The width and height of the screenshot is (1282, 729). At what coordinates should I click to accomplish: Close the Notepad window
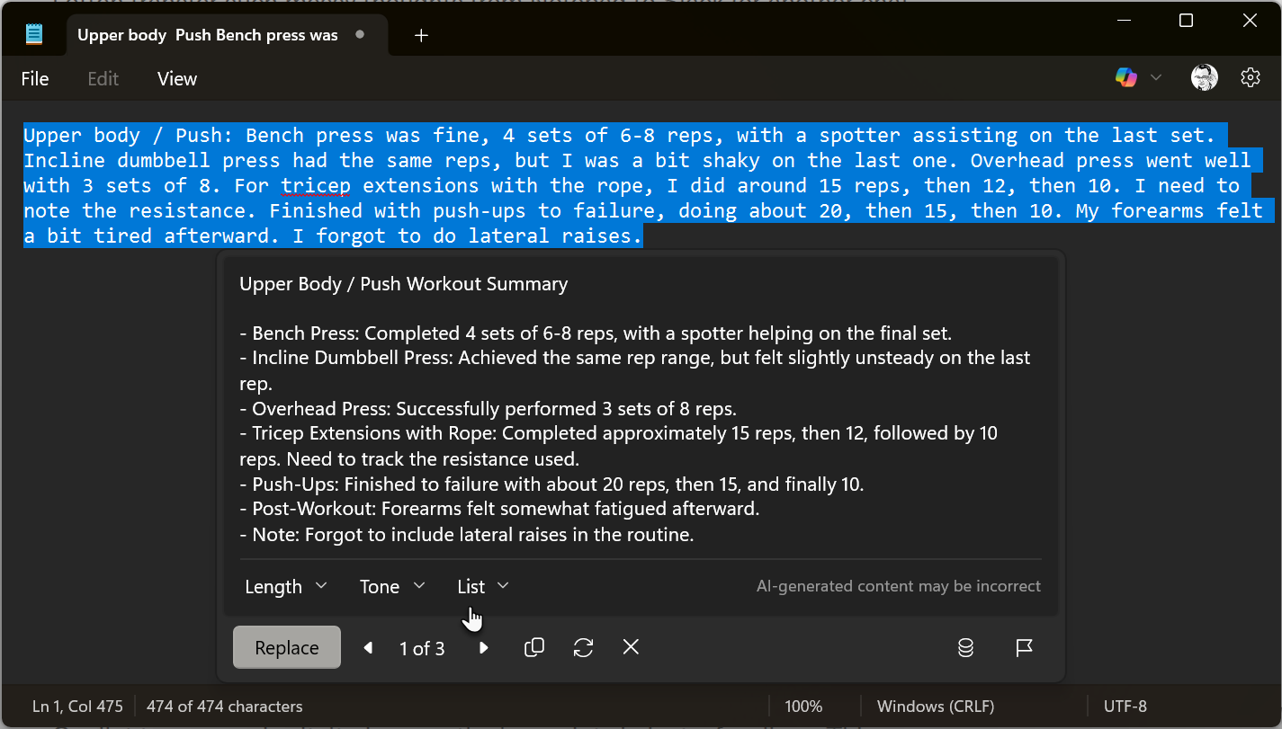pyautogui.click(x=1250, y=21)
